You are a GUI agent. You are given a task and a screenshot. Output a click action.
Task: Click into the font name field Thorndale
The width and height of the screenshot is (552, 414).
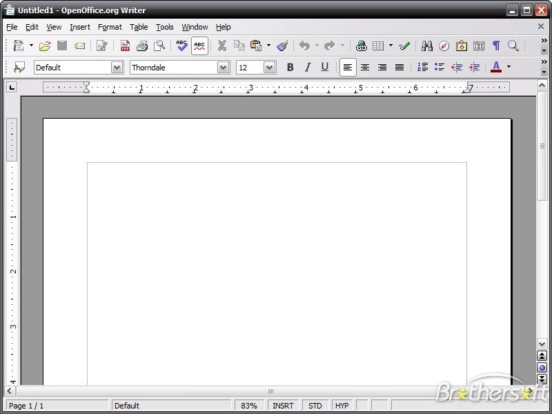pos(174,67)
